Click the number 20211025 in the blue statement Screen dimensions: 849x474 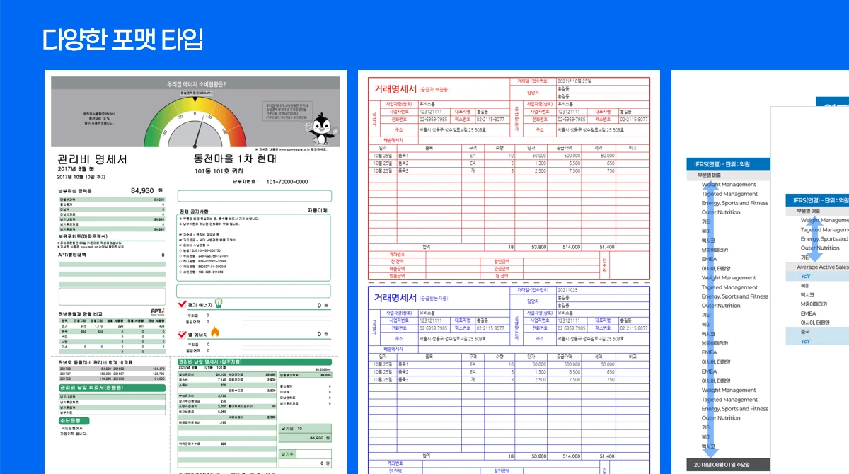(569, 289)
